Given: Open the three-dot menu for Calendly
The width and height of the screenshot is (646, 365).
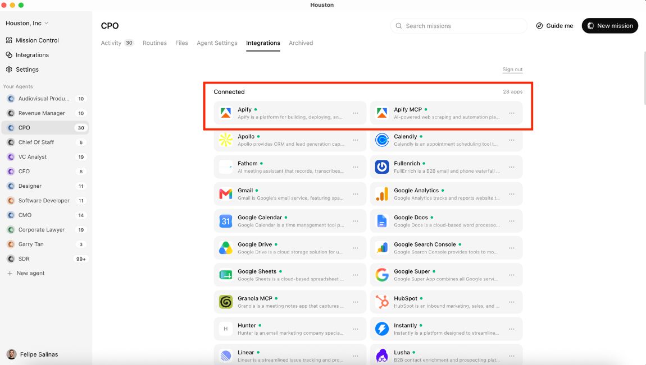Looking at the screenshot, I should pos(511,140).
